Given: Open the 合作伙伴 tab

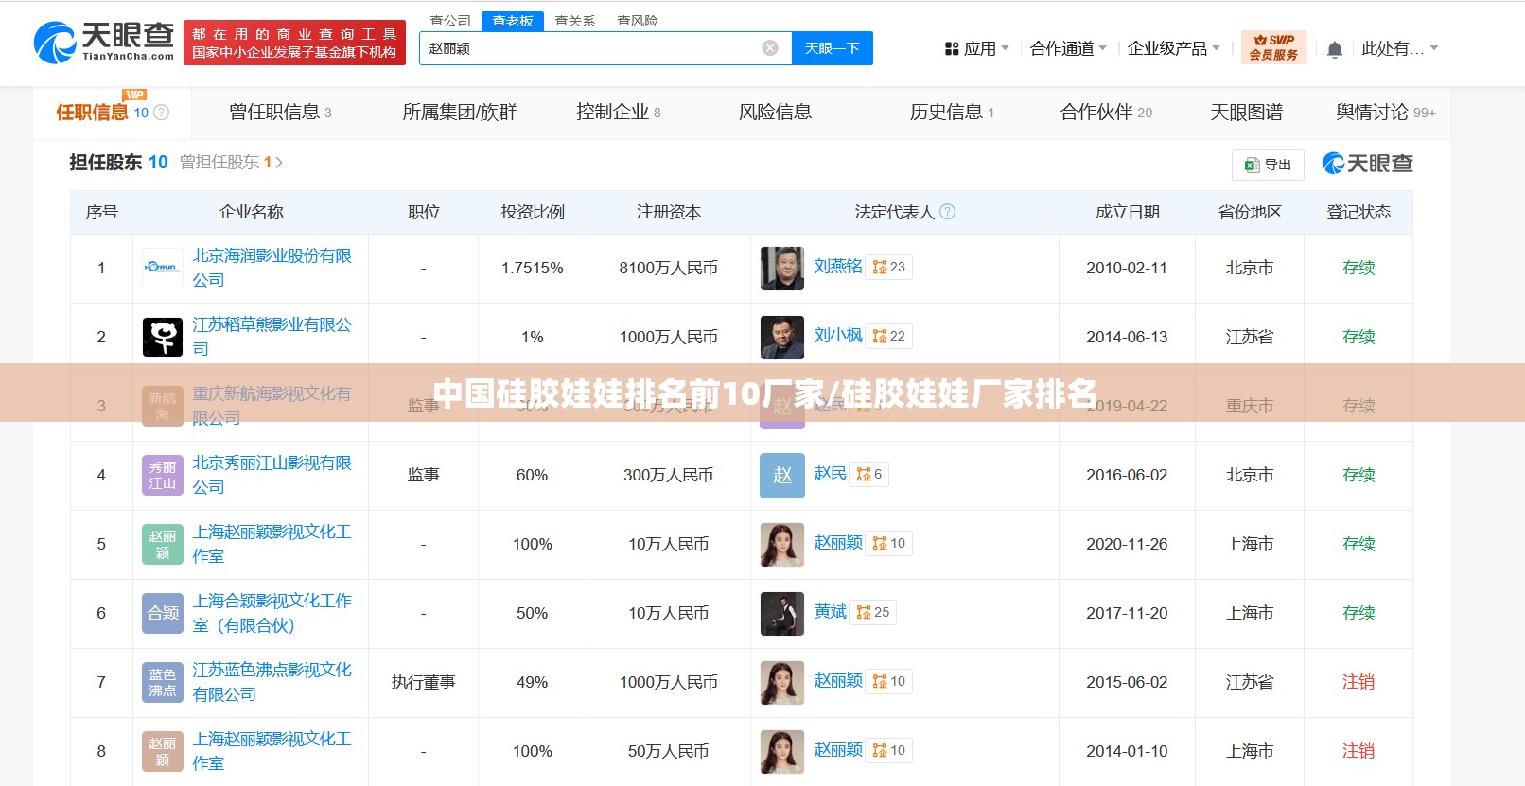Looking at the screenshot, I should 1106,113.
